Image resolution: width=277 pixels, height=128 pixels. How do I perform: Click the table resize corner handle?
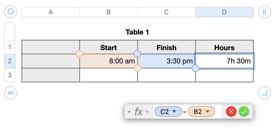click(x=264, y=93)
